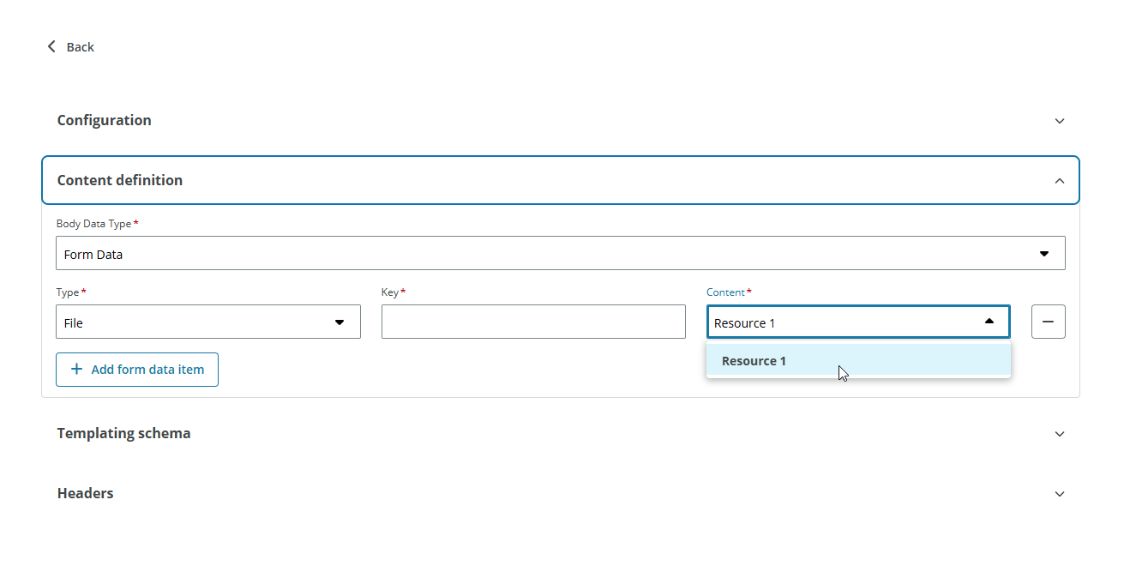Click the caret icon on the Type dropdown
The height and width of the screenshot is (572, 1130).
click(x=340, y=321)
